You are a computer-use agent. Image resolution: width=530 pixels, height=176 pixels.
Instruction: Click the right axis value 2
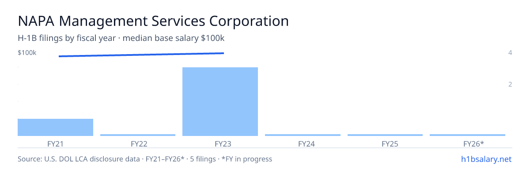coord(510,84)
